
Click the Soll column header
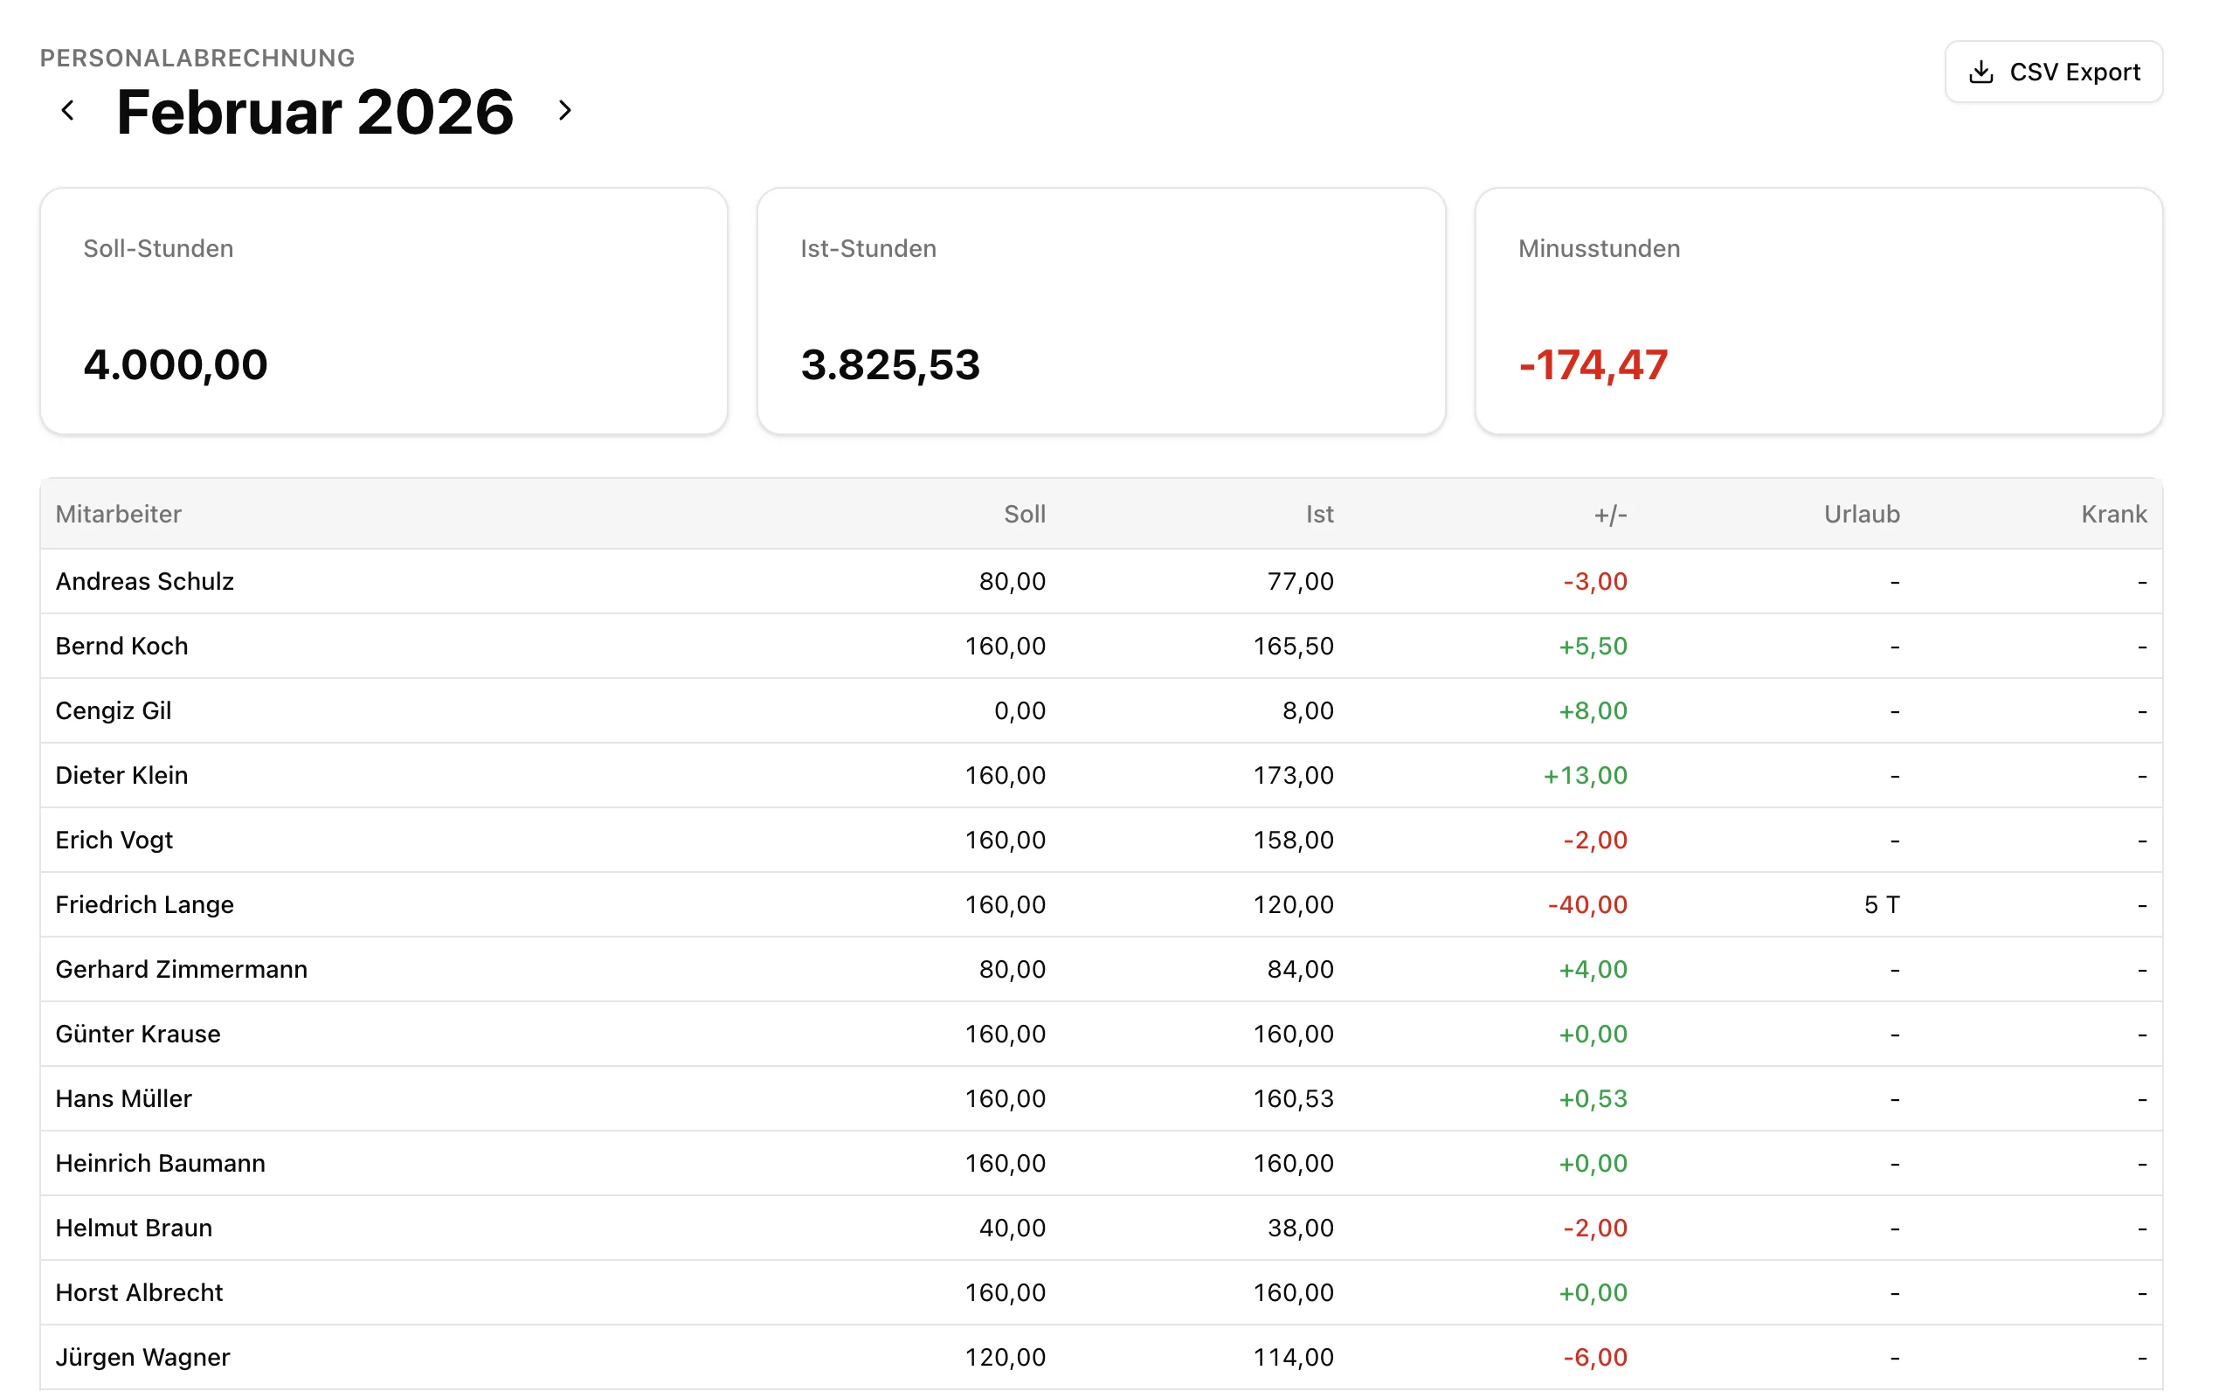[1024, 514]
